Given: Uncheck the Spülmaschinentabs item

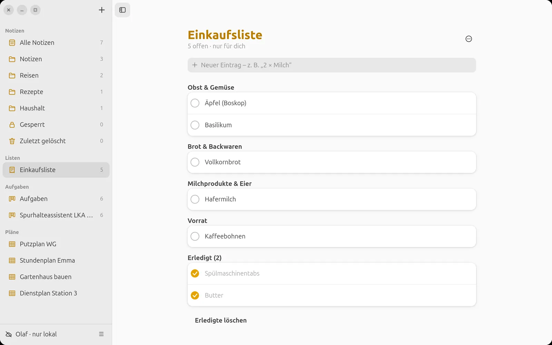Looking at the screenshot, I should pyautogui.click(x=195, y=274).
